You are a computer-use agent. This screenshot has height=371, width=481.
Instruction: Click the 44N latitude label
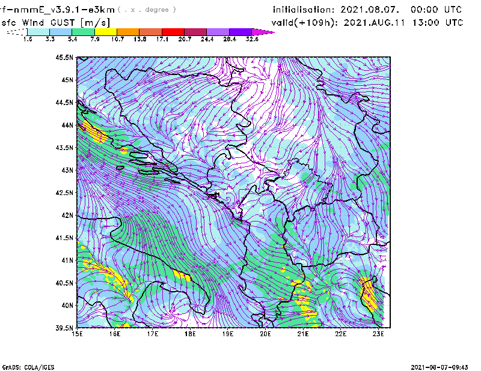pos(67,125)
